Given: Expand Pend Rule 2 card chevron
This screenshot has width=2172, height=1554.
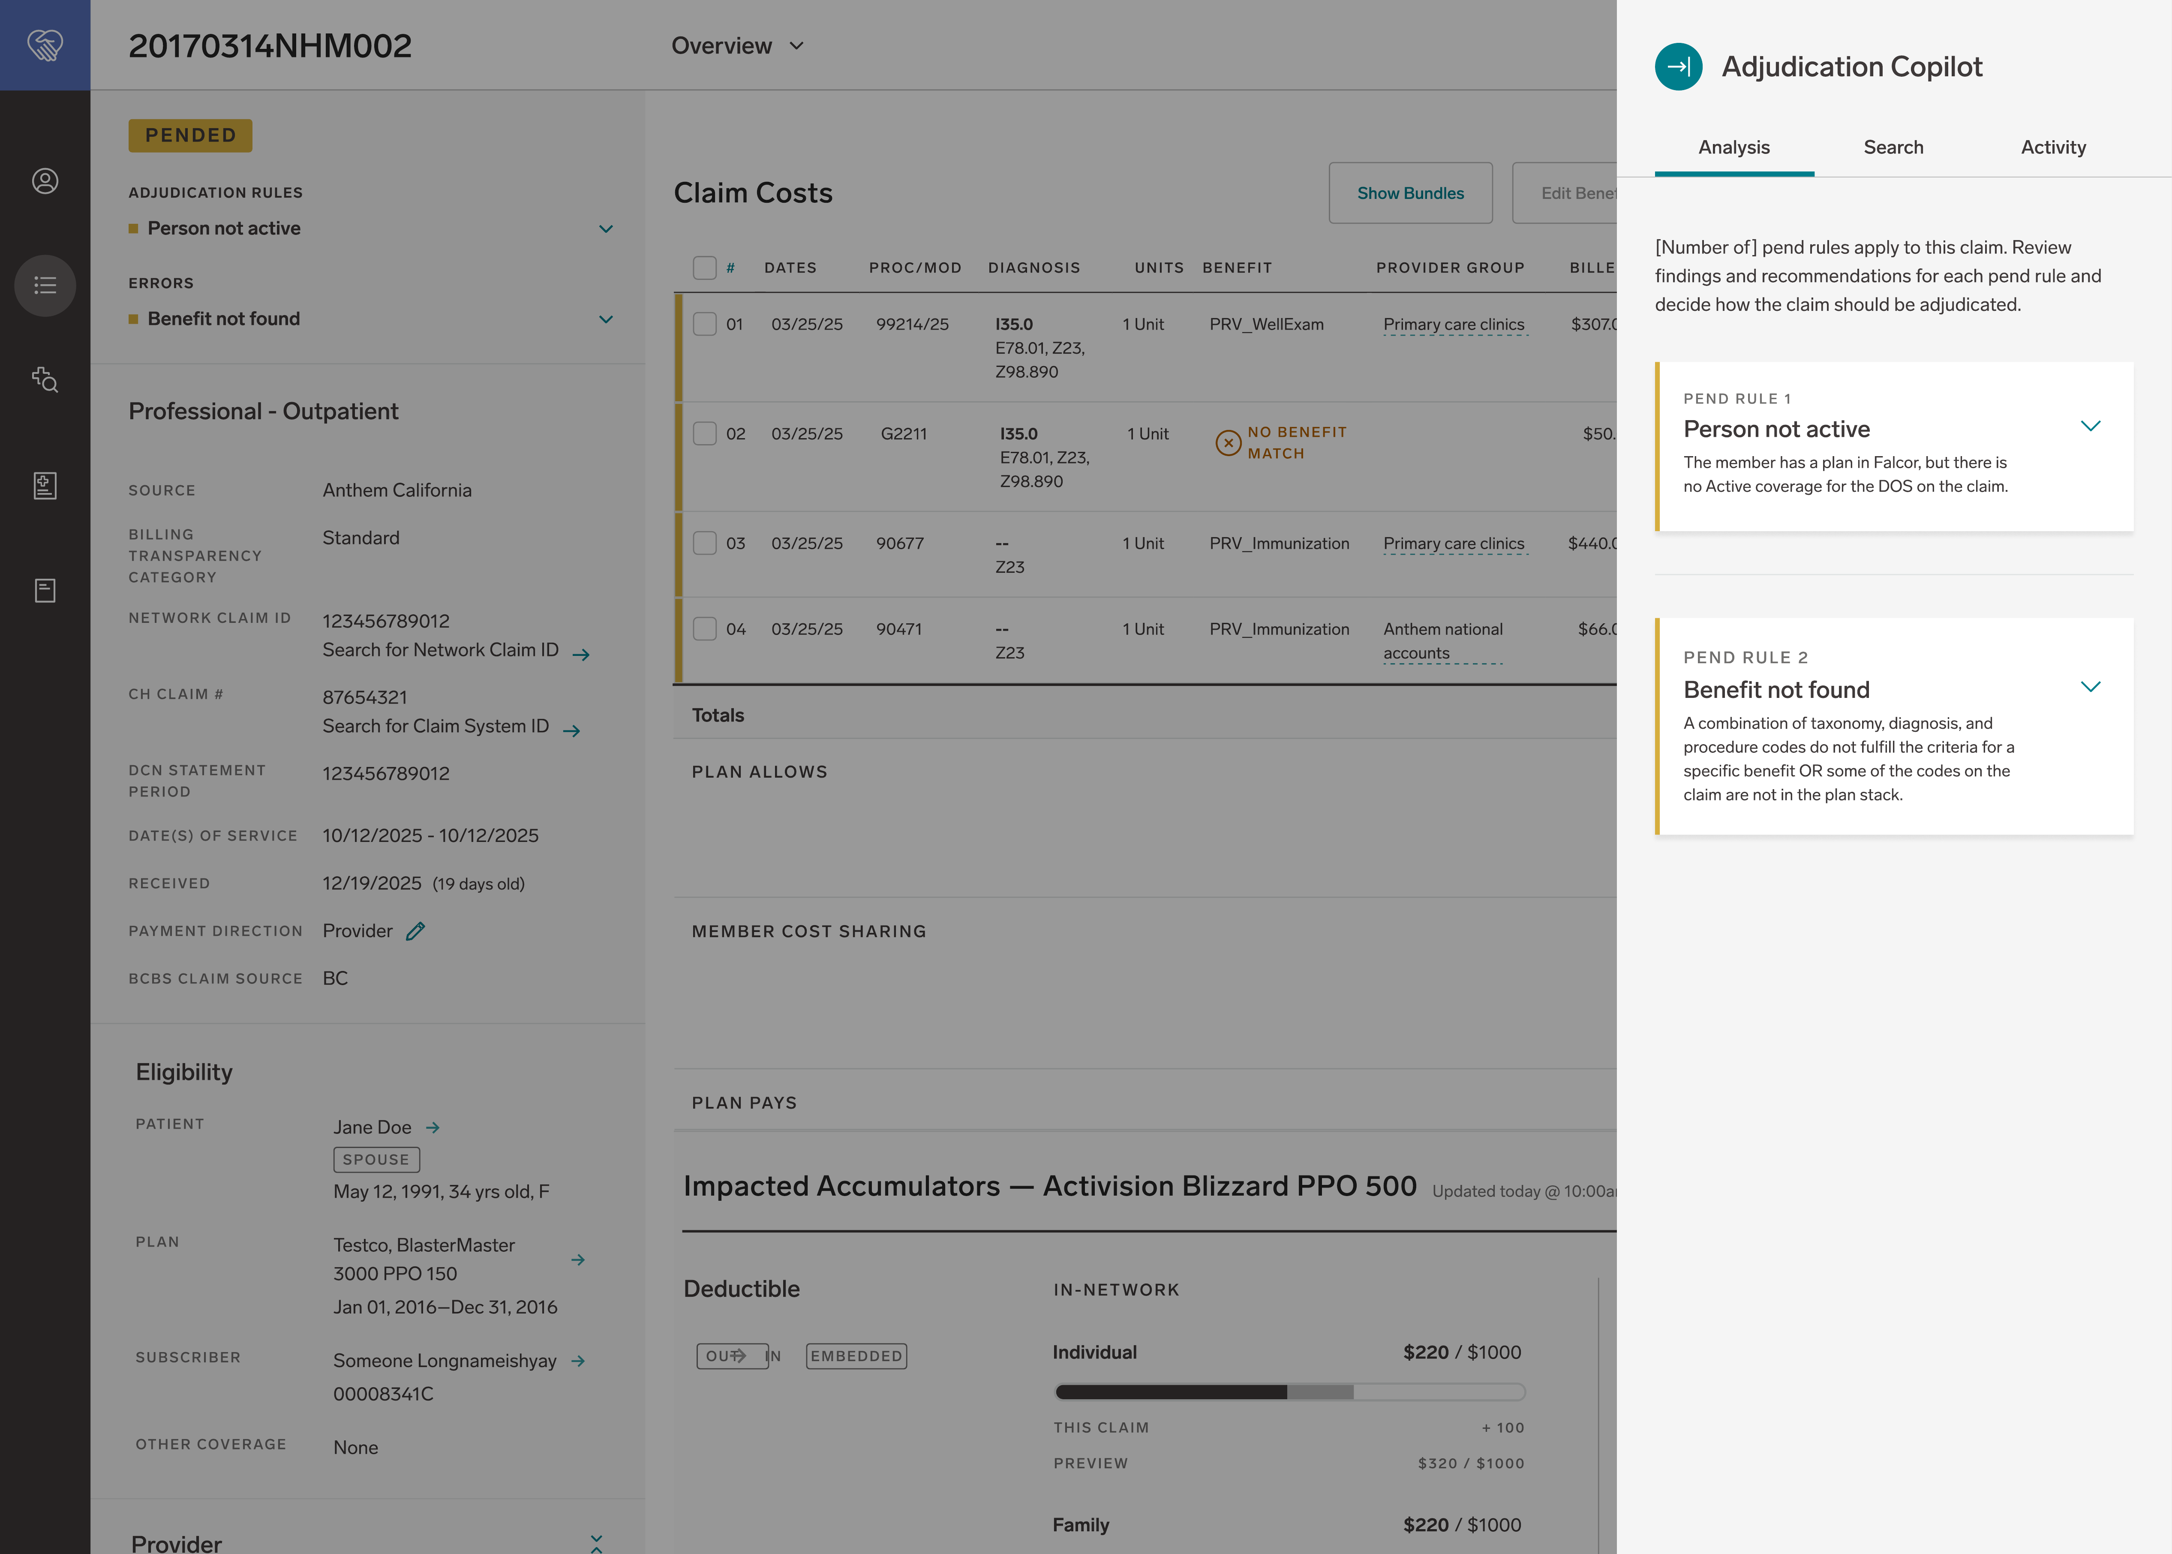Looking at the screenshot, I should [2091, 686].
